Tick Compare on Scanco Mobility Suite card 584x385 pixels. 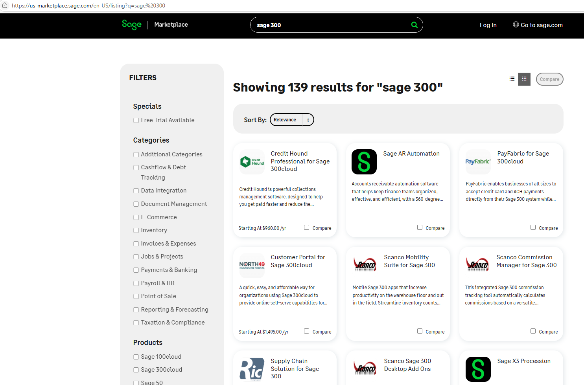[x=420, y=331]
